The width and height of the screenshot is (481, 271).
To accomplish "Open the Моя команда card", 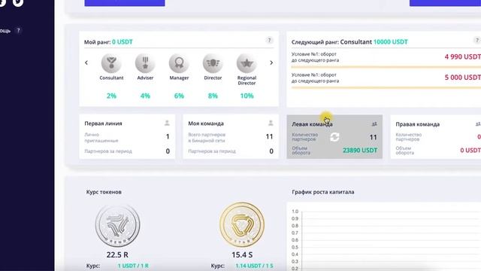I will pyautogui.click(x=231, y=136).
